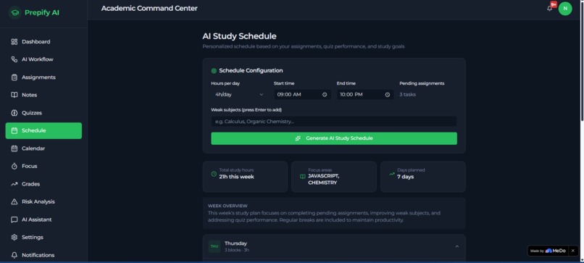This screenshot has height=263, width=584.
Task: Click the AI Workflow sidebar icon
Action: [x=14, y=59]
